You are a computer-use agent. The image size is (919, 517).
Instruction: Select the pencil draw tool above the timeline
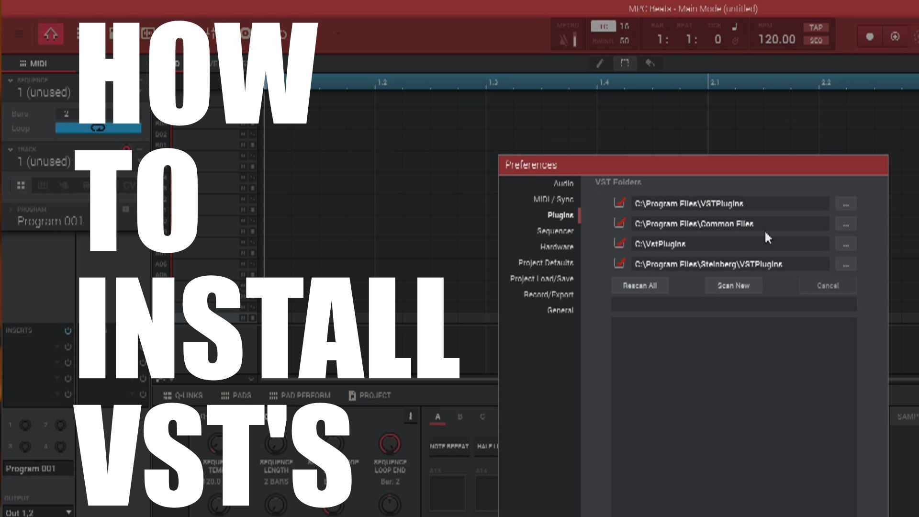coord(600,63)
